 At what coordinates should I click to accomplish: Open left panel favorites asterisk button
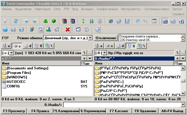pos(84,58)
